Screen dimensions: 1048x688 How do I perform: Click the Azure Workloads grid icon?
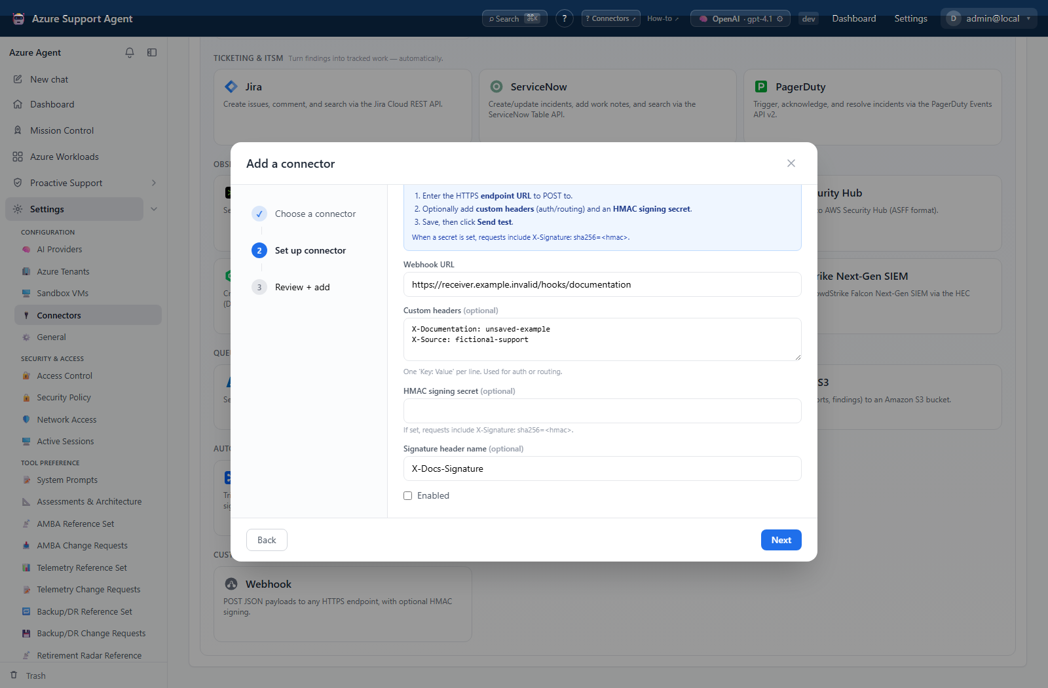[18, 157]
